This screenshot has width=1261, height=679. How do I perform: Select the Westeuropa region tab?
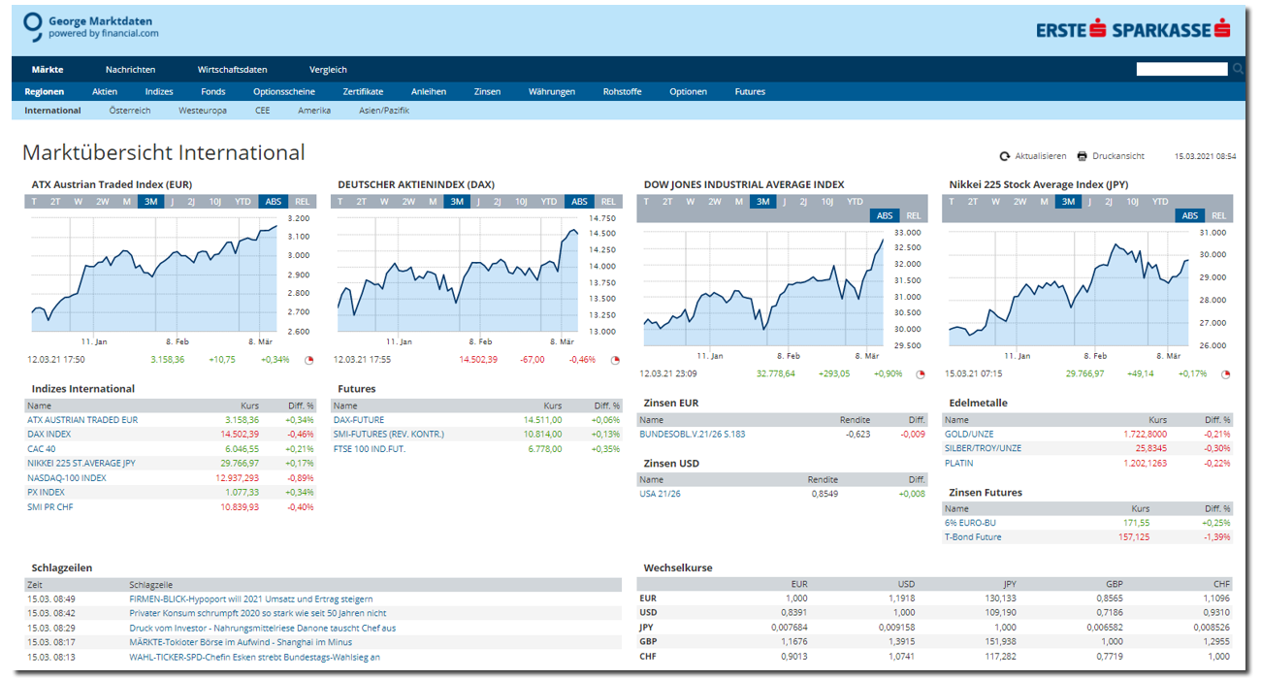203,111
